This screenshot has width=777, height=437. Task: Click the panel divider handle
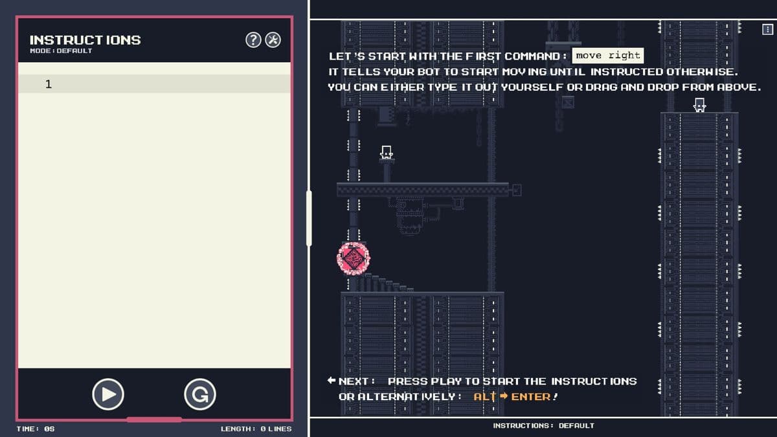point(309,218)
